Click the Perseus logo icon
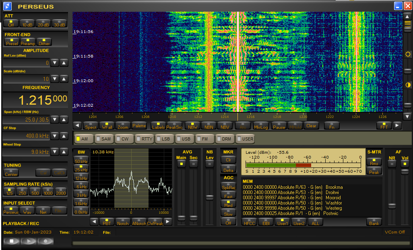 [8, 6]
